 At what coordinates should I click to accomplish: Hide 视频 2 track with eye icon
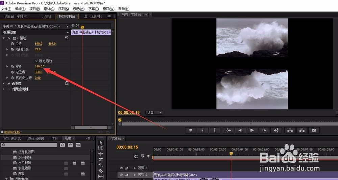point(121,175)
